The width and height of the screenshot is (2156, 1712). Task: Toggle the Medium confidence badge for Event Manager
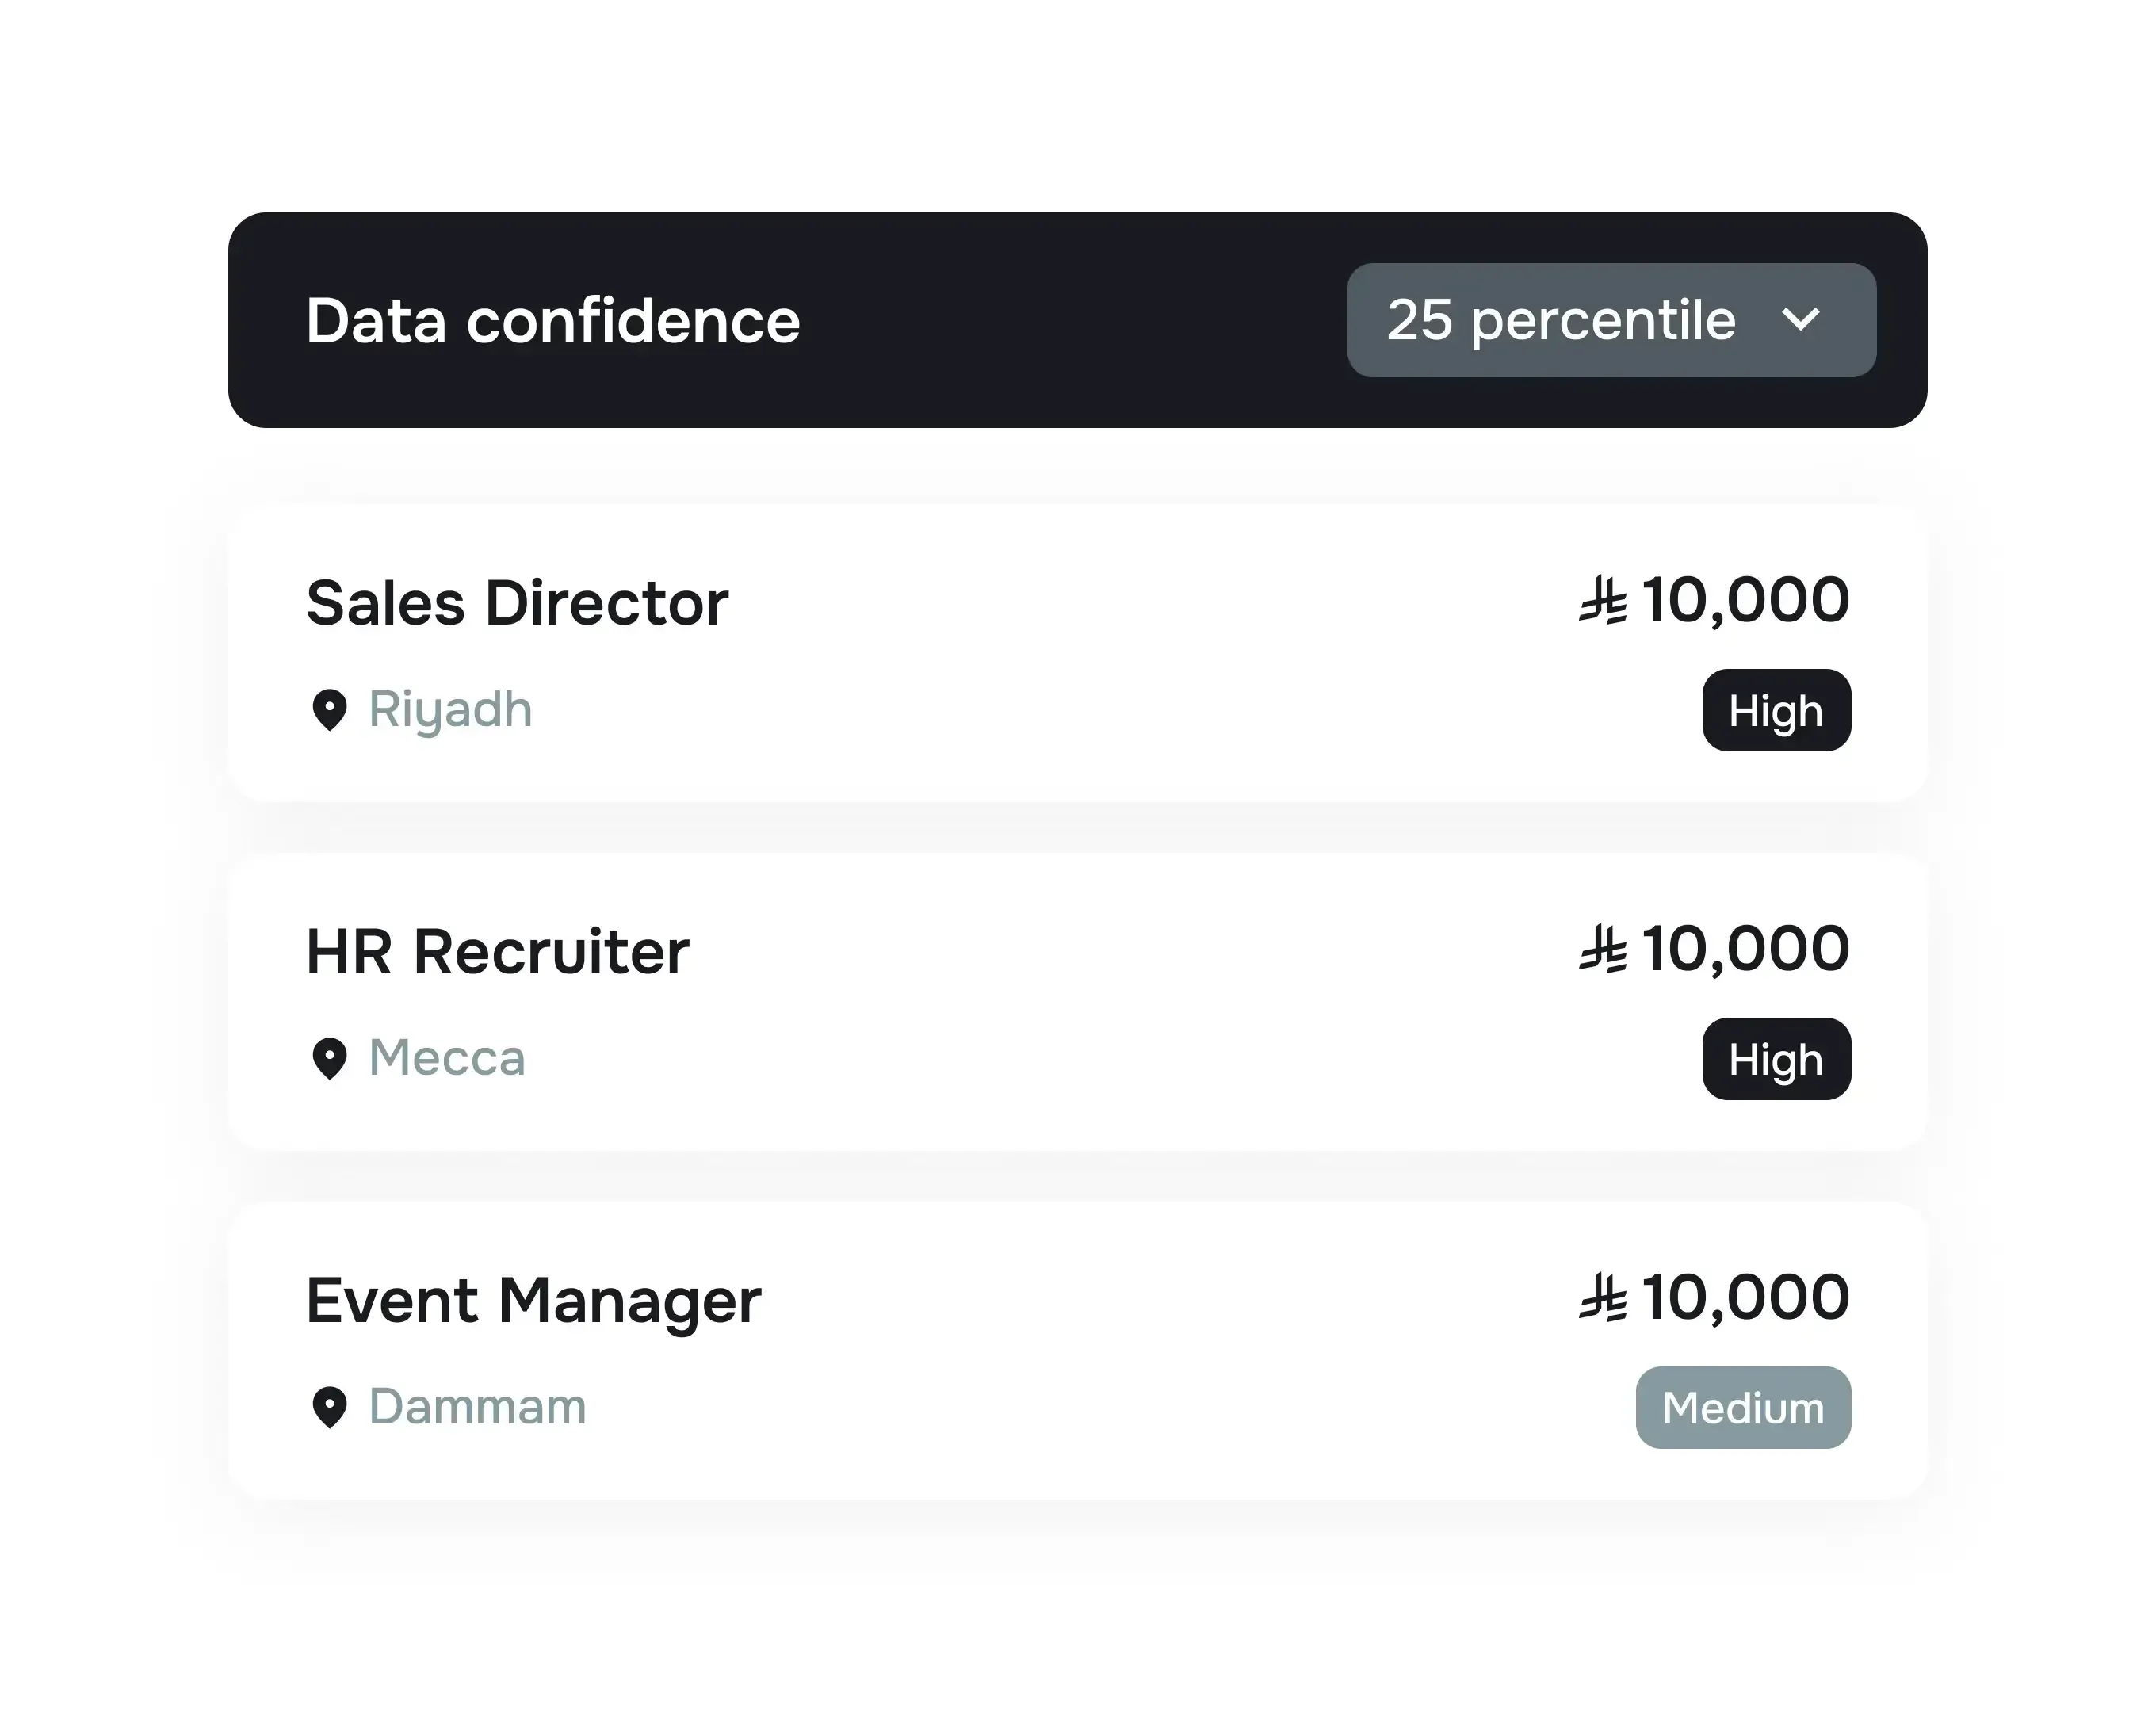(x=1743, y=1407)
